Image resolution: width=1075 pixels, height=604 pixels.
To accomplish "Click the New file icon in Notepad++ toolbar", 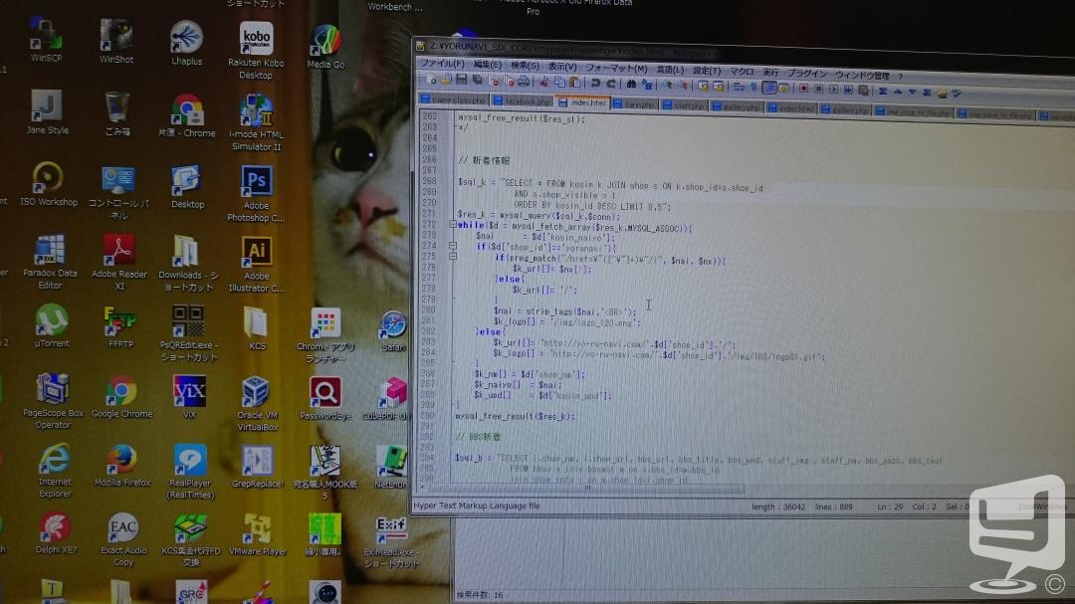I will (431, 81).
